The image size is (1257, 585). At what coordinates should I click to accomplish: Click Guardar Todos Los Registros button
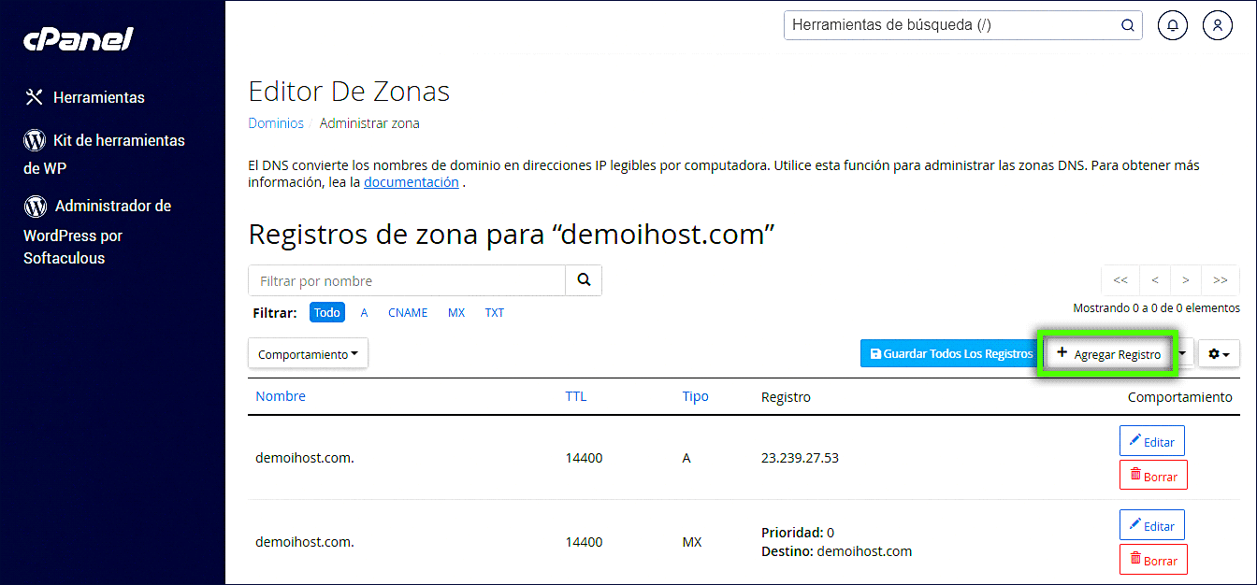951,354
